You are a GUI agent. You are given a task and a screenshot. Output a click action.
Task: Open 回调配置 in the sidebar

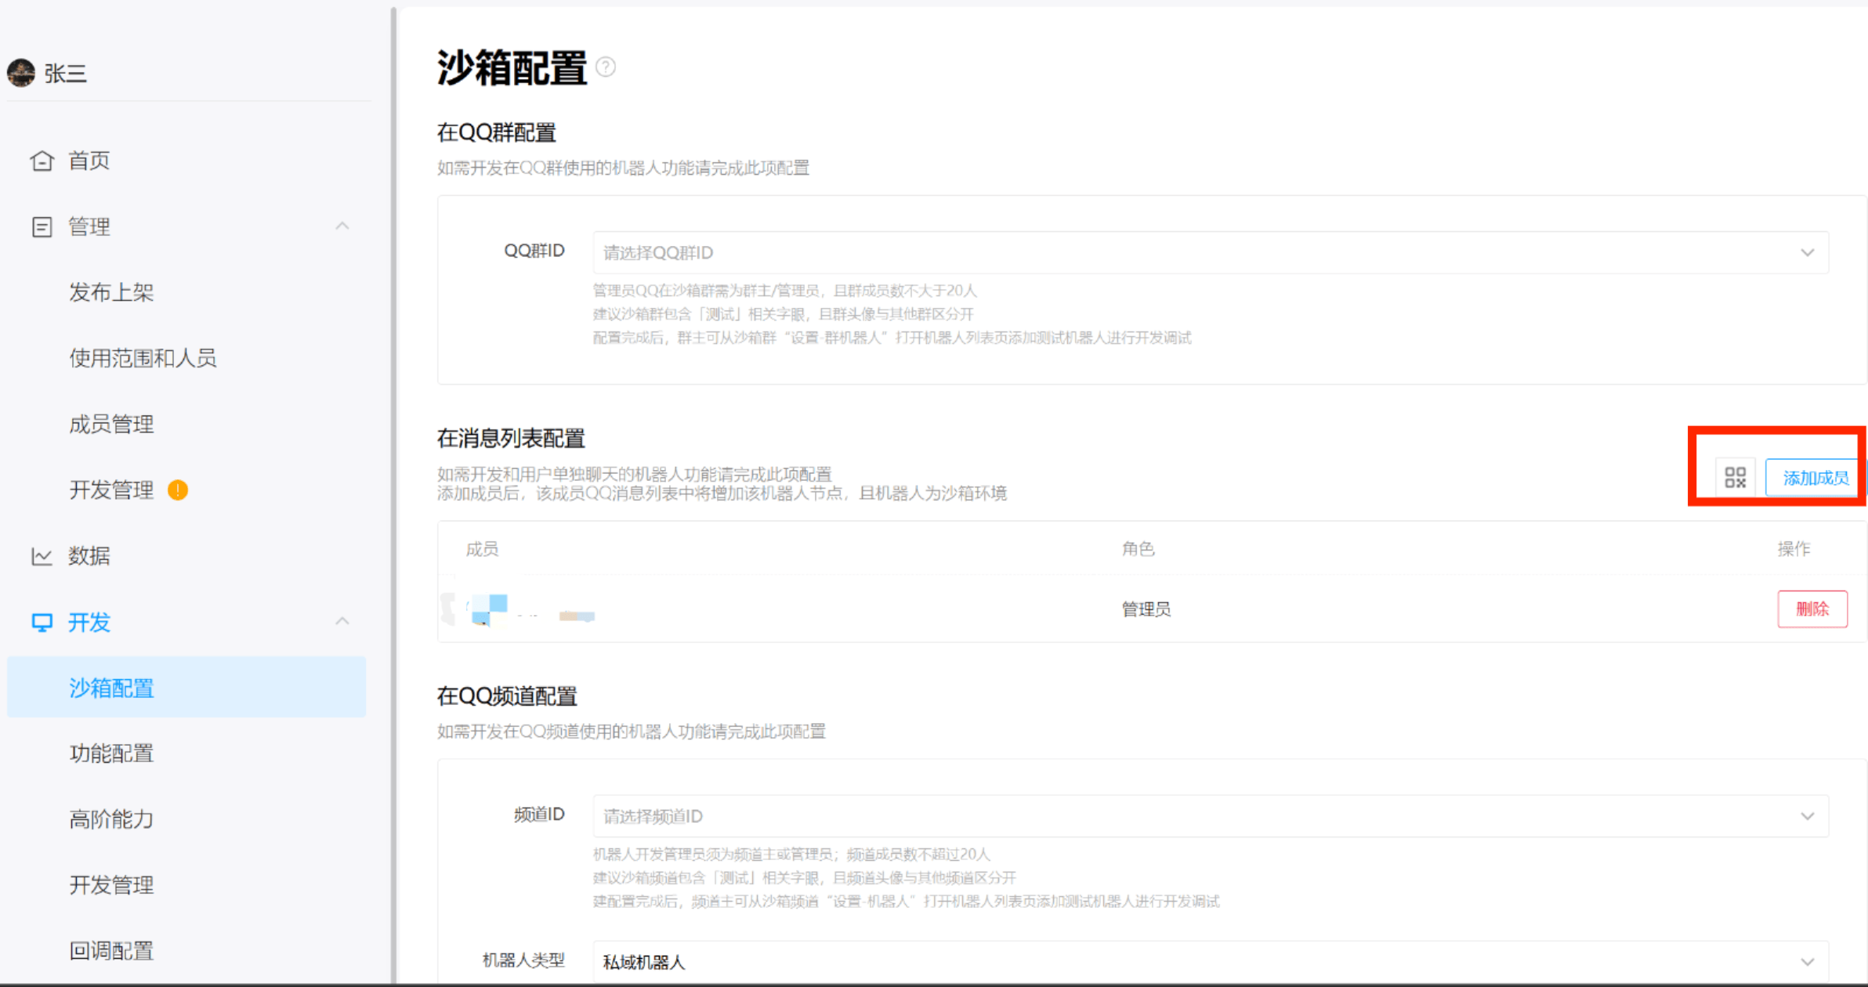pos(111,951)
